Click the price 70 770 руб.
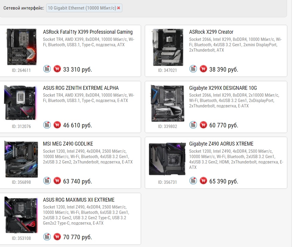Image resolution: width=296 pixels, height=247 pixels. [77, 237]
